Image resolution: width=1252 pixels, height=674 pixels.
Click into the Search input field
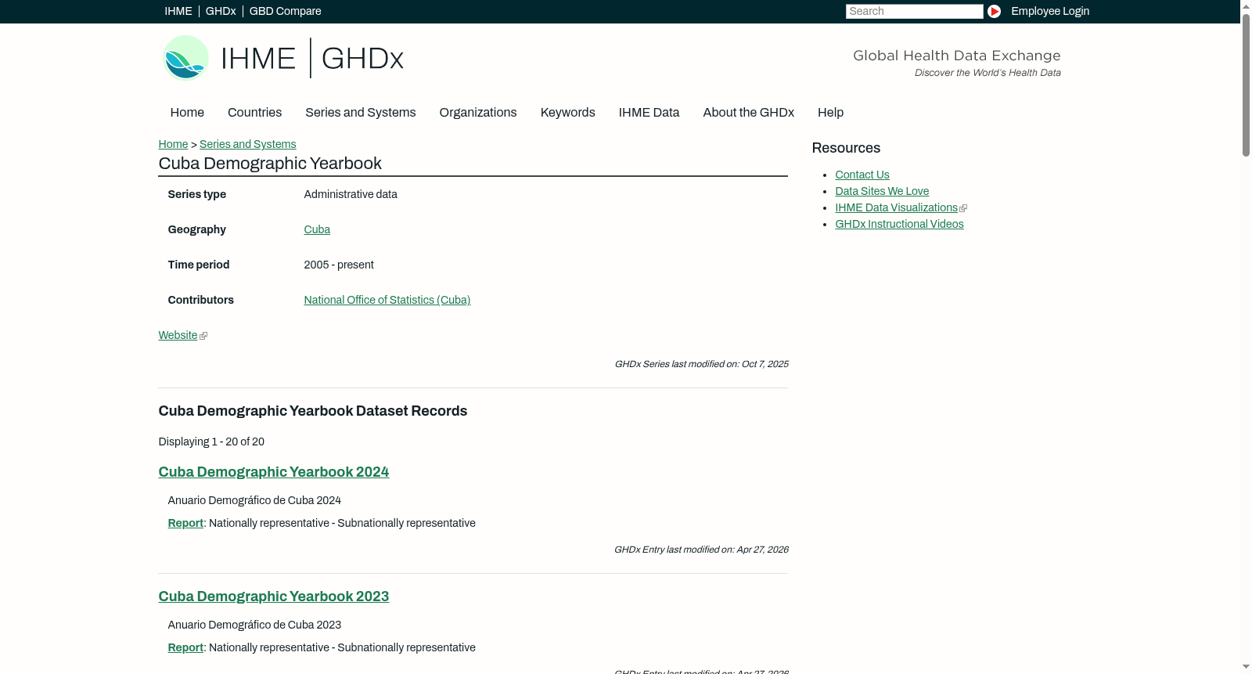pyautogui.click(x=914, y=11)
